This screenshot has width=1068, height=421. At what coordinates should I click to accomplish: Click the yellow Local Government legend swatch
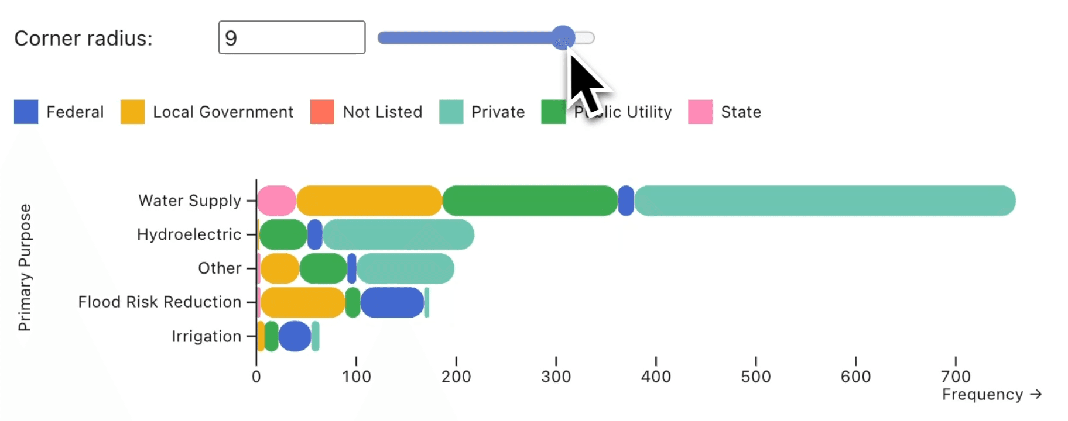132,112
